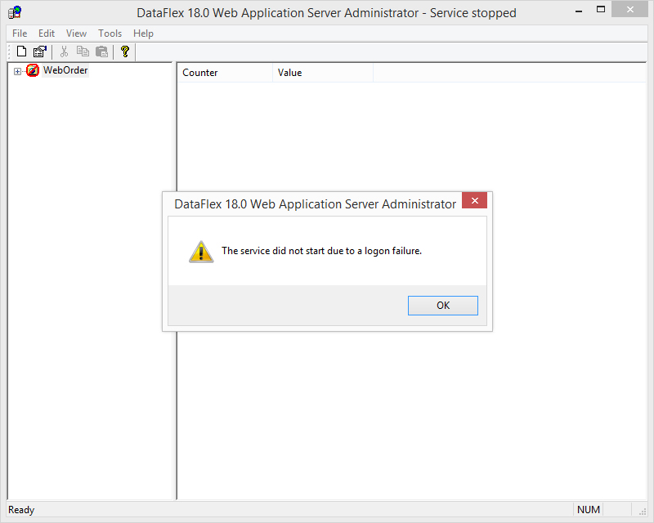Click the Value column header

[323, 73]
